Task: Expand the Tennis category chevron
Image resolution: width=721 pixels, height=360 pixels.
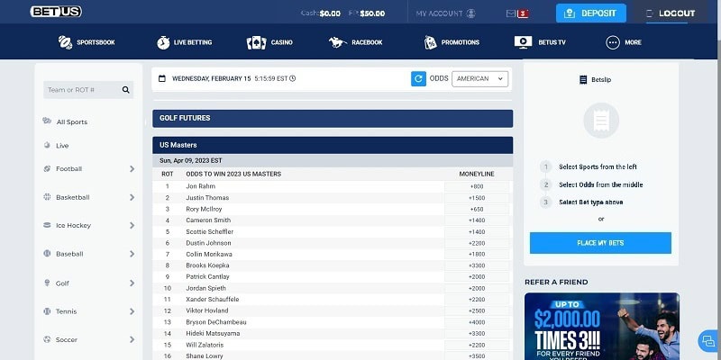Action: [x=132, y=311]
